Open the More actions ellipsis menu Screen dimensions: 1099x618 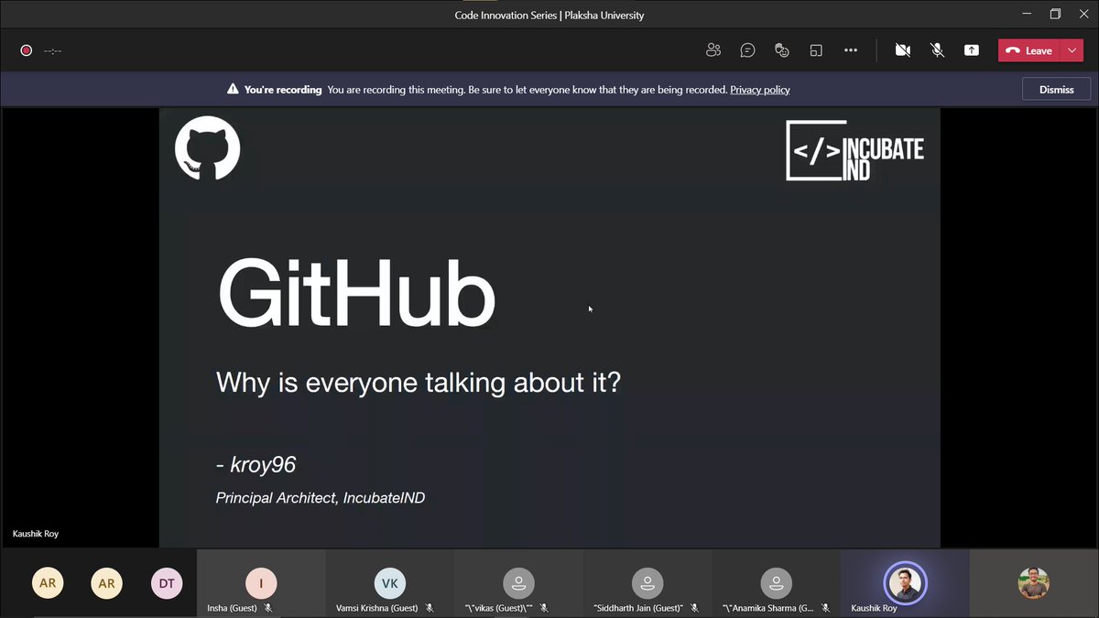click(x=851, y=50)
